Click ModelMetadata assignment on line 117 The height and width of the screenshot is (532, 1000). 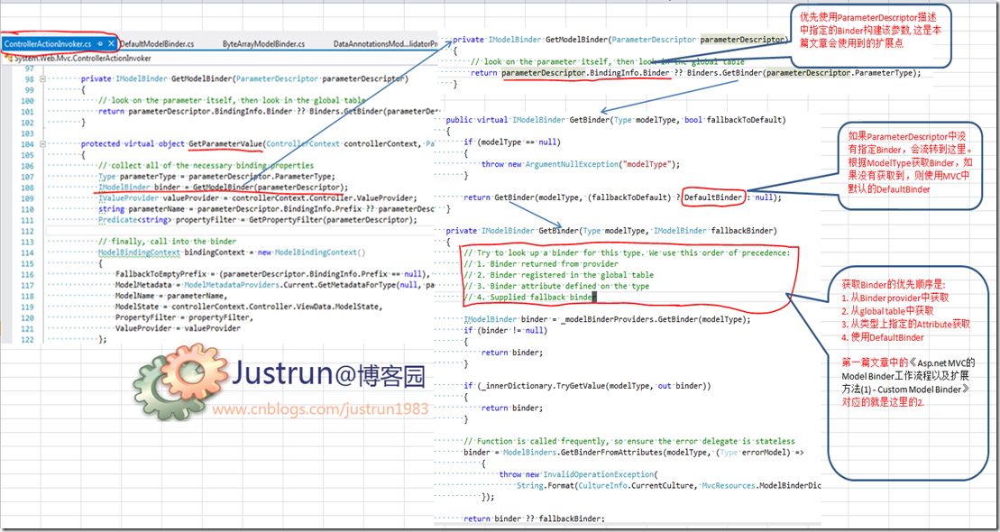tap(276, 285)
